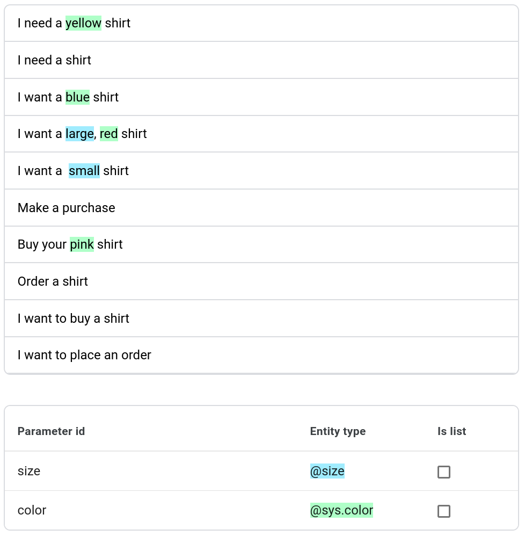
Task: Click the highlighted word "small"
Action: pos(84,170)
